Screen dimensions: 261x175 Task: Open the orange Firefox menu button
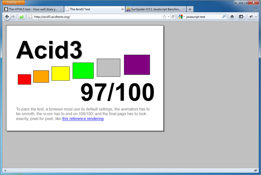13,2
